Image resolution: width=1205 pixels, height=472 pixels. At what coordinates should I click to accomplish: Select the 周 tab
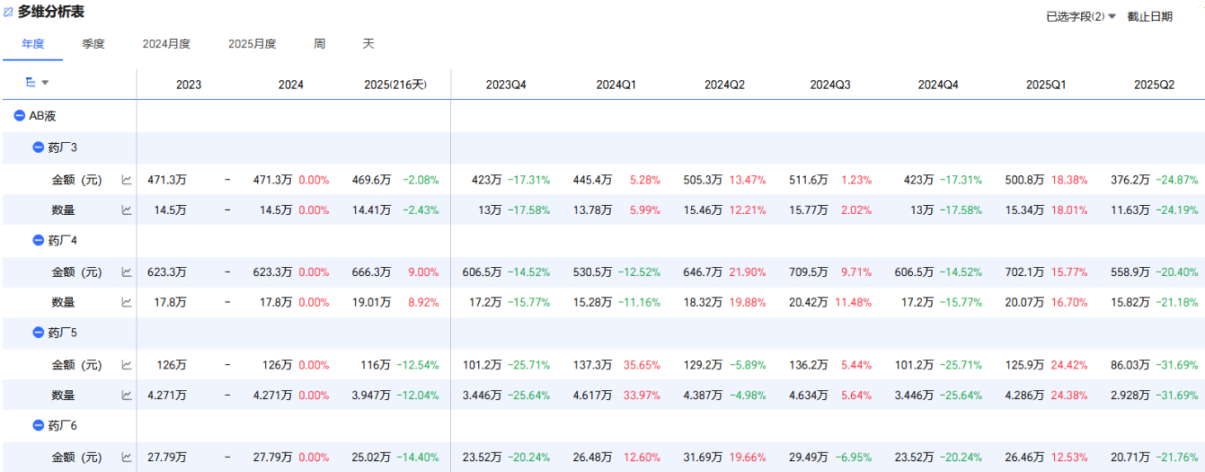coord(320,44)
